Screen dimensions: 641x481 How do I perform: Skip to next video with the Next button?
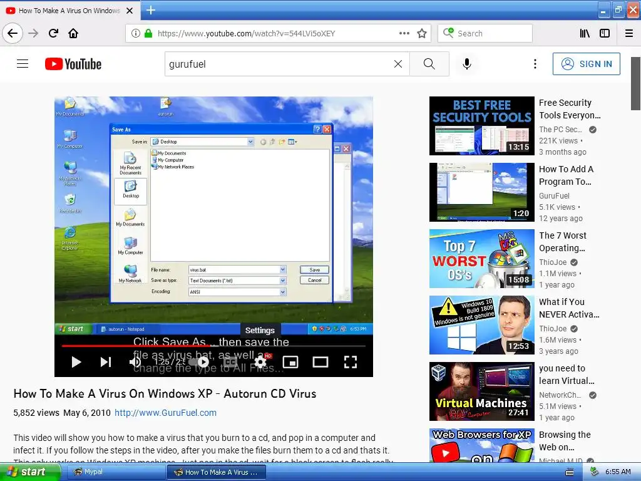pyautogui.click(x=106, y=362)
